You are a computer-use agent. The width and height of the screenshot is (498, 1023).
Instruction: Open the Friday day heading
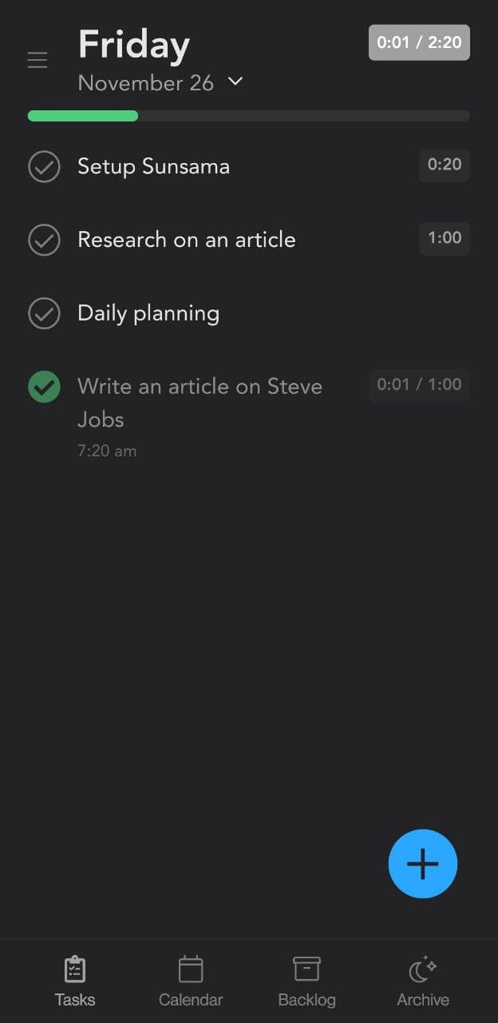[134, 45]
